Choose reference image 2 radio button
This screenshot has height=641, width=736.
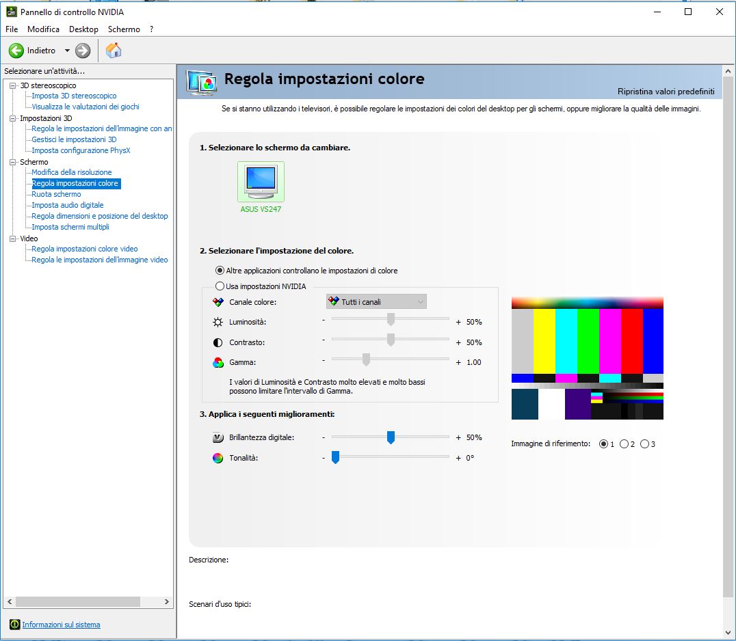pyautogui.click(x=624, y=444)
